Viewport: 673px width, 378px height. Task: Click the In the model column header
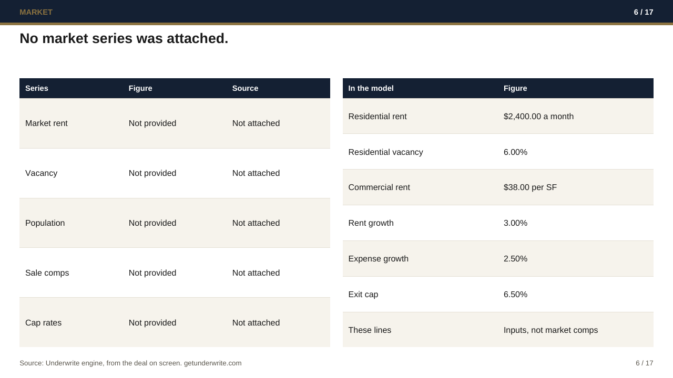[x=371, y=88]
